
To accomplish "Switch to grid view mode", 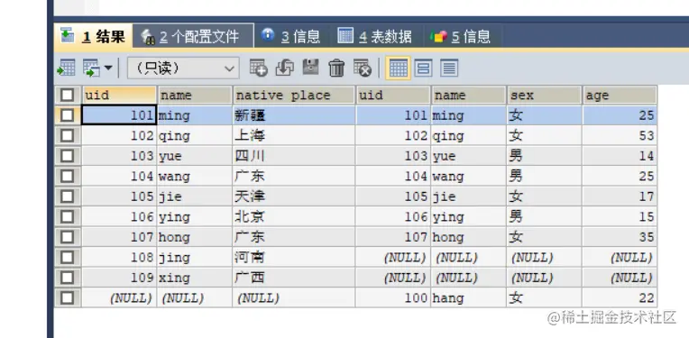I will [398, 68].
